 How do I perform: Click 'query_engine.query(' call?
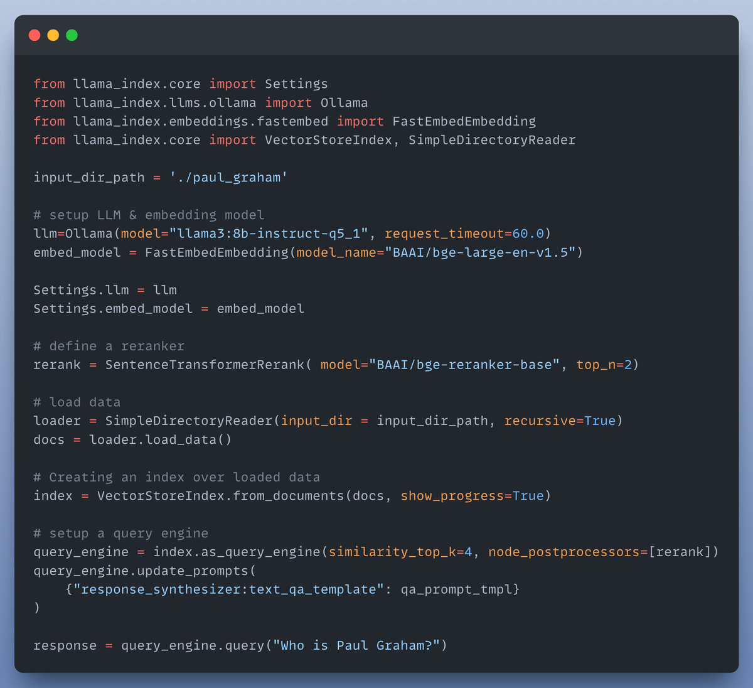196,646
